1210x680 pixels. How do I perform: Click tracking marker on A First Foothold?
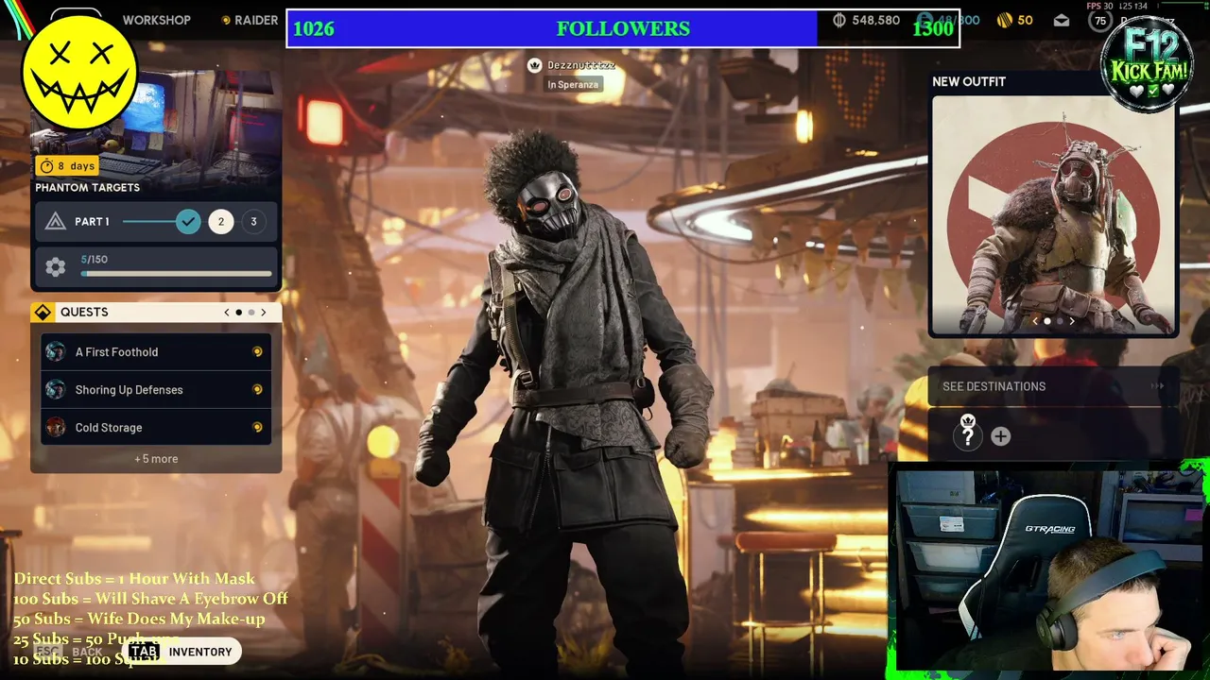(x=257, y=351)
